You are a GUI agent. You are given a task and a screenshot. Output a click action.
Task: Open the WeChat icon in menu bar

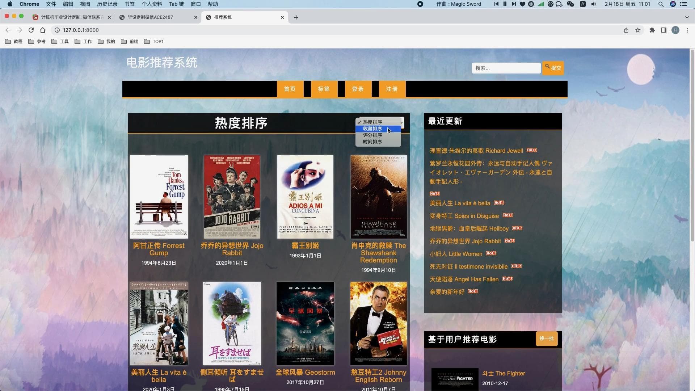(x=570, y=4)
